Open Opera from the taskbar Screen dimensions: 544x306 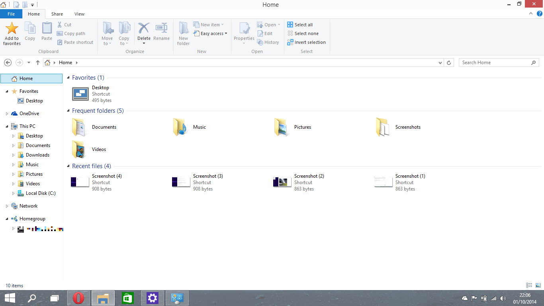[78, 298]
